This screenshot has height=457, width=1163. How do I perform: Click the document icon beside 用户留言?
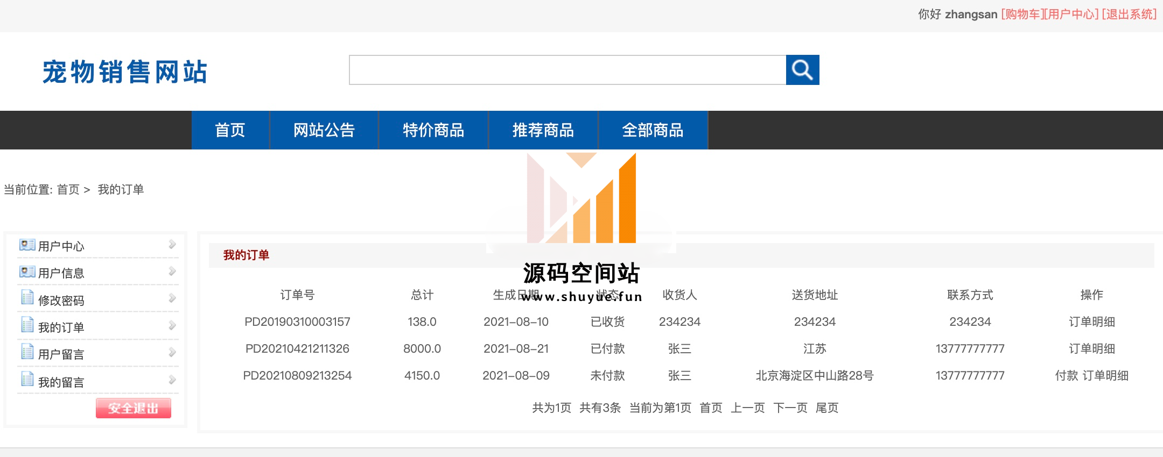point(27,352)
